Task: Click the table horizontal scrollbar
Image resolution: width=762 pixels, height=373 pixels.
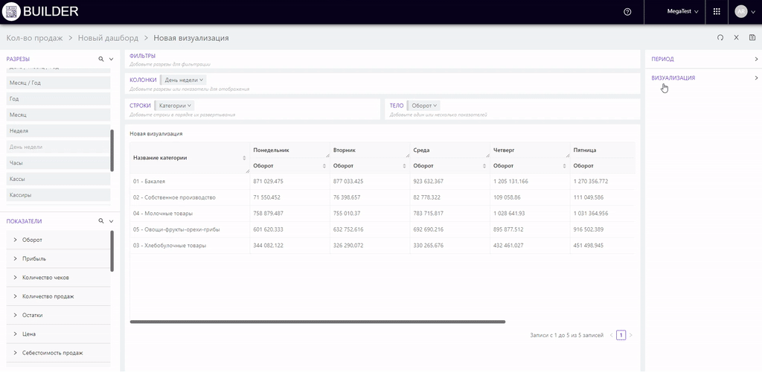Action: [x=317, y=322]
